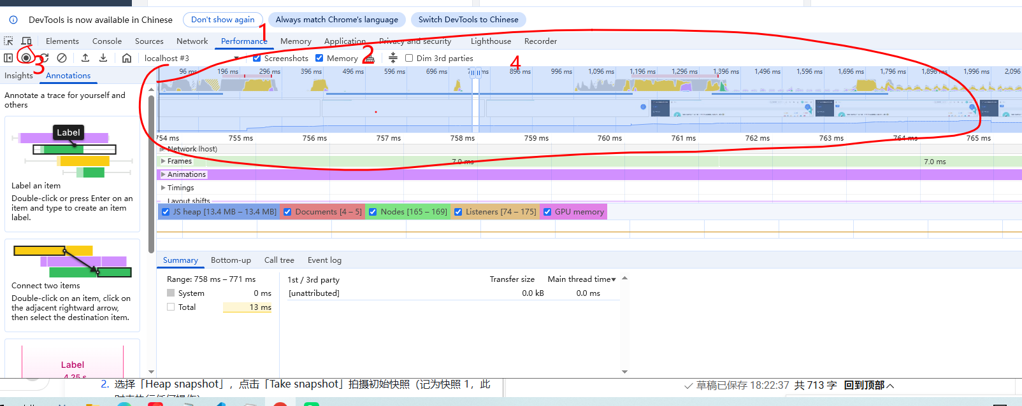Start recording with the Record button
This screenshot has height=406, width=1022.
click(x=26, y=58)
